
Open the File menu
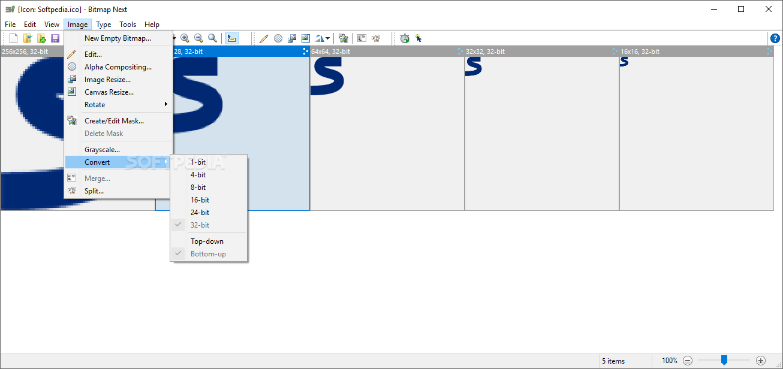pos(10,25)
